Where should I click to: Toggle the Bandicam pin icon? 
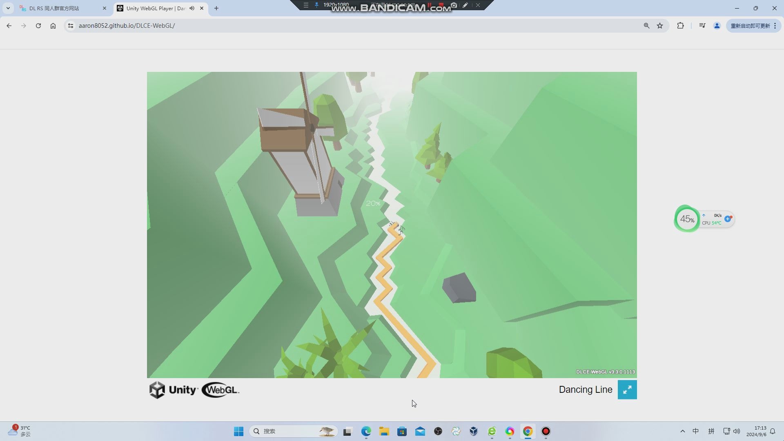pos(316,5)
